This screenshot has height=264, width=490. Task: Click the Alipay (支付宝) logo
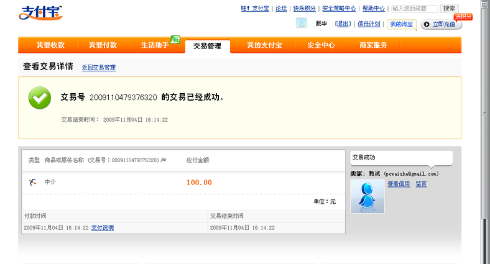[41, 12]
